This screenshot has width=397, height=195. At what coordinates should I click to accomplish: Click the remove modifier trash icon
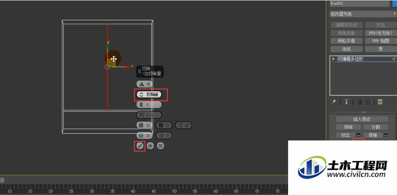click(x=368, y=102)
